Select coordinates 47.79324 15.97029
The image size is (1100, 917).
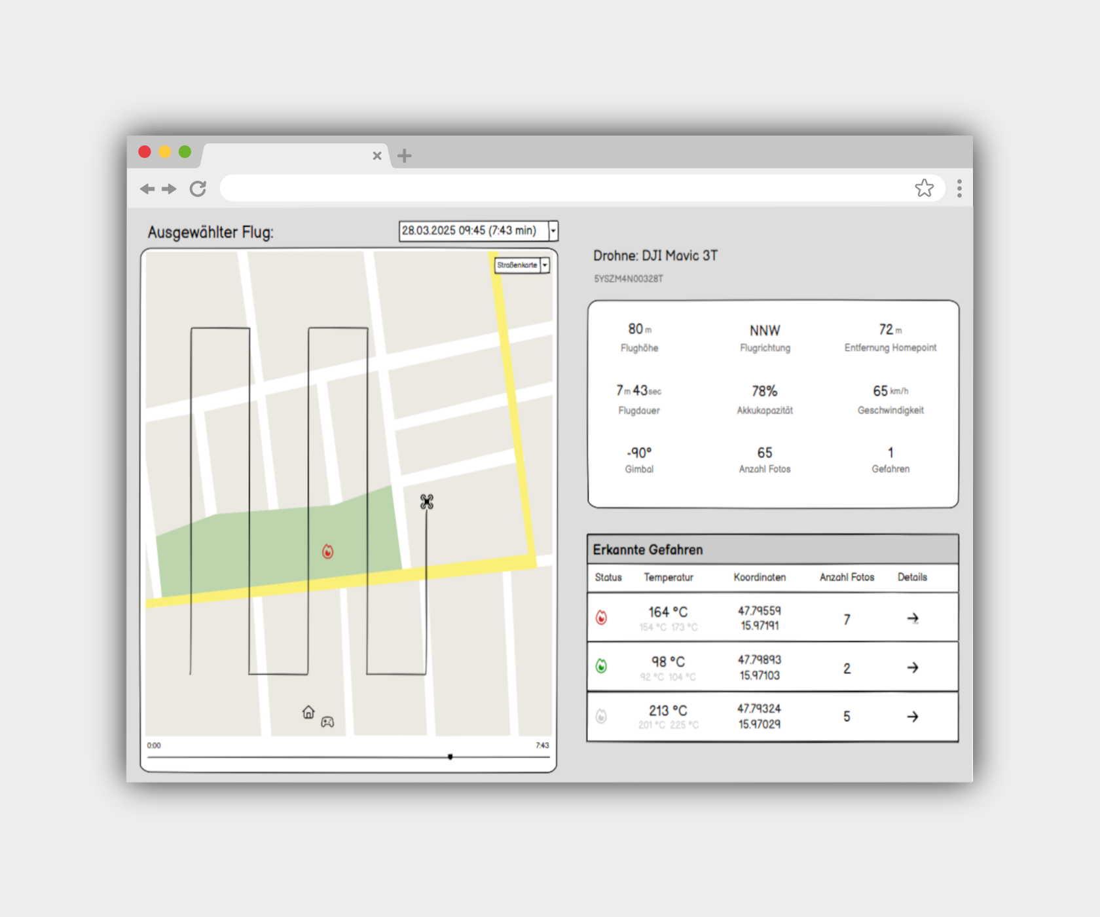(x=760, y=716)
